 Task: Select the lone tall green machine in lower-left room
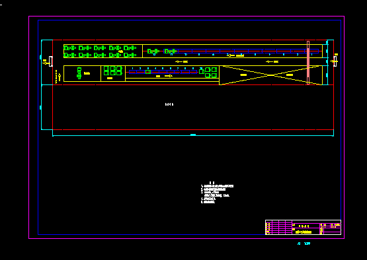(79, 73)
